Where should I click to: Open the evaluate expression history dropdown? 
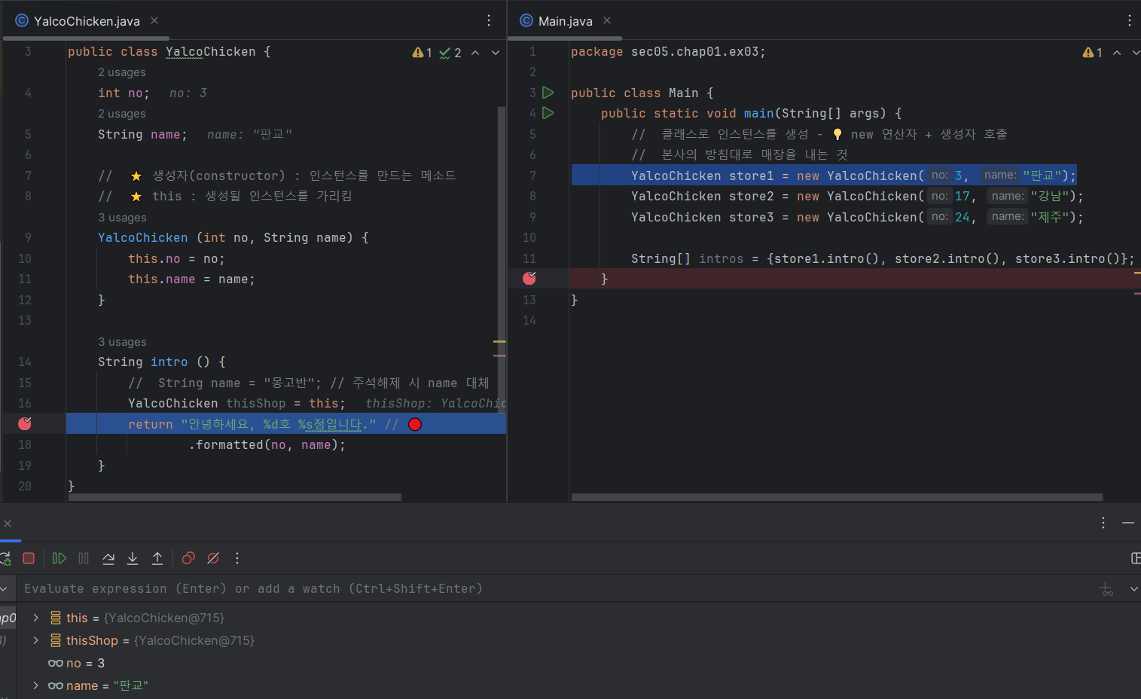coord(1133,589)
